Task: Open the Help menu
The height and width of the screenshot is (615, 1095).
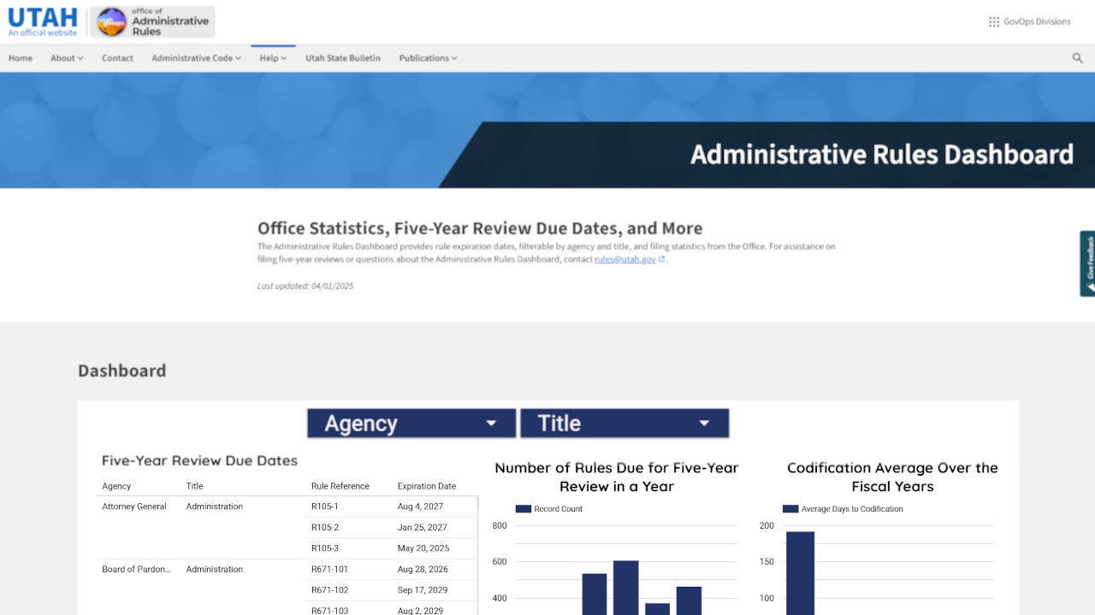Action: [x=273, y=58]
